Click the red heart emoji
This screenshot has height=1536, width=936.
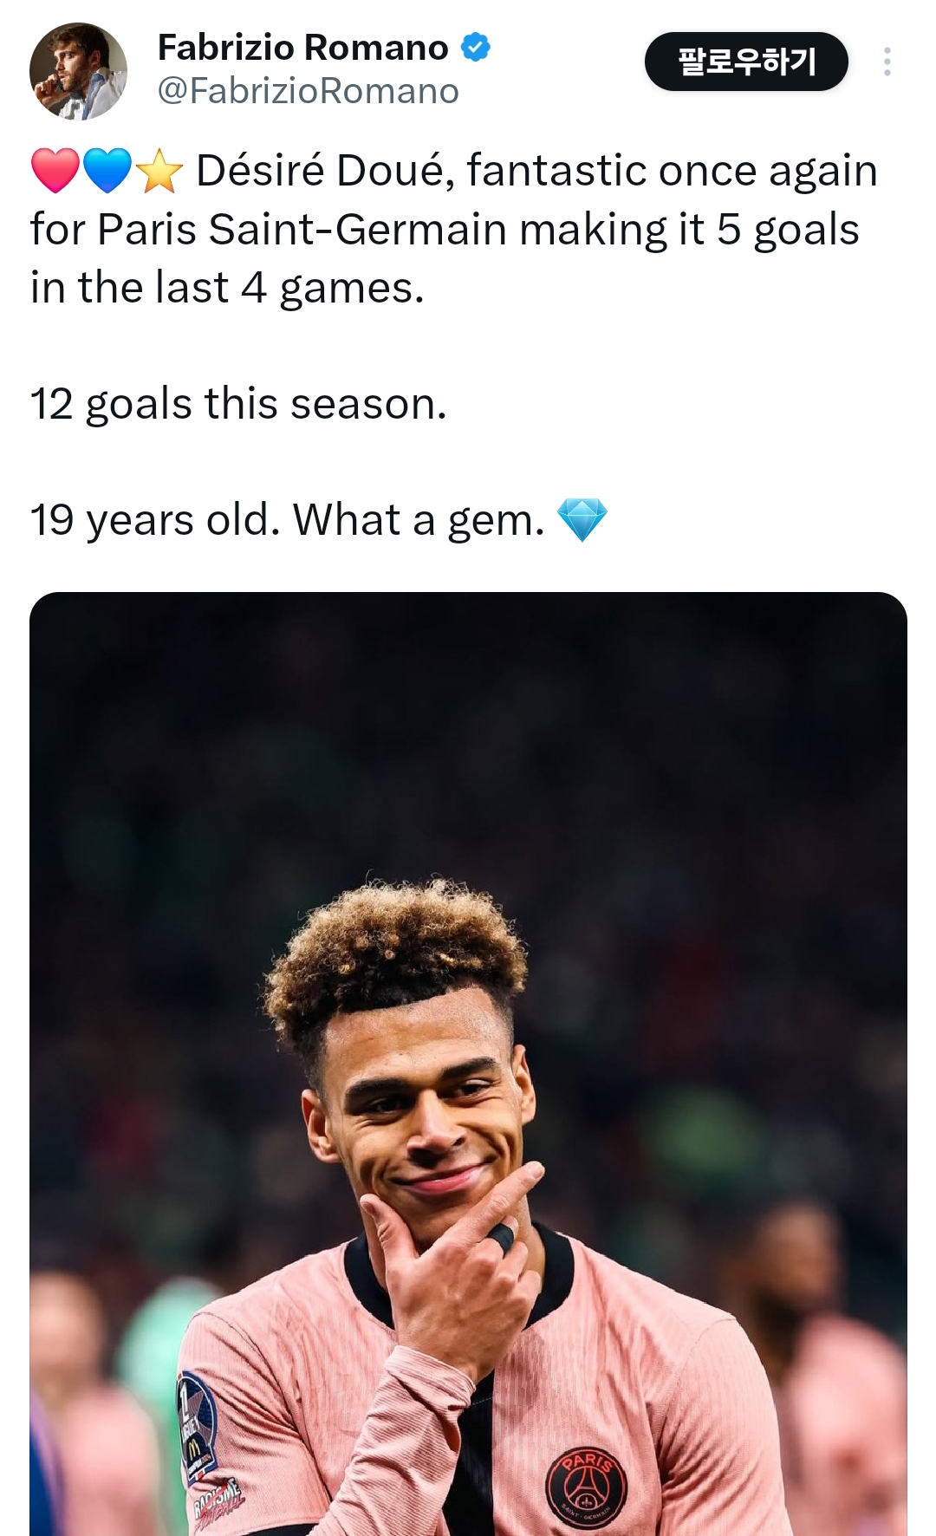click(x=55, y=170)
